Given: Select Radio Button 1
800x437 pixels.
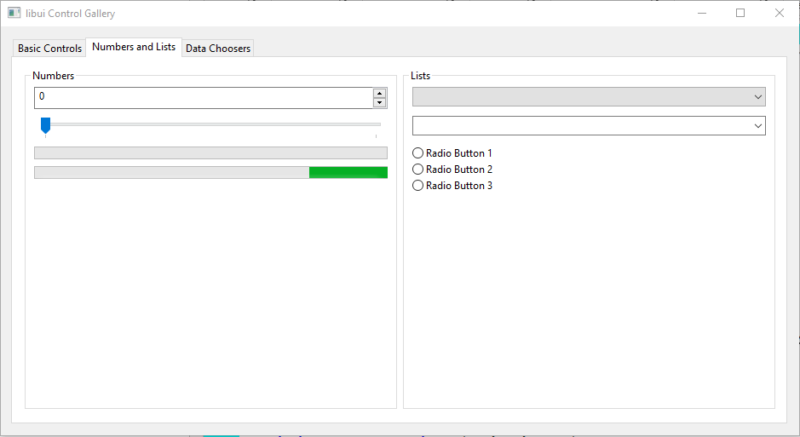Looking at the screenshot, I should (418, 153).
